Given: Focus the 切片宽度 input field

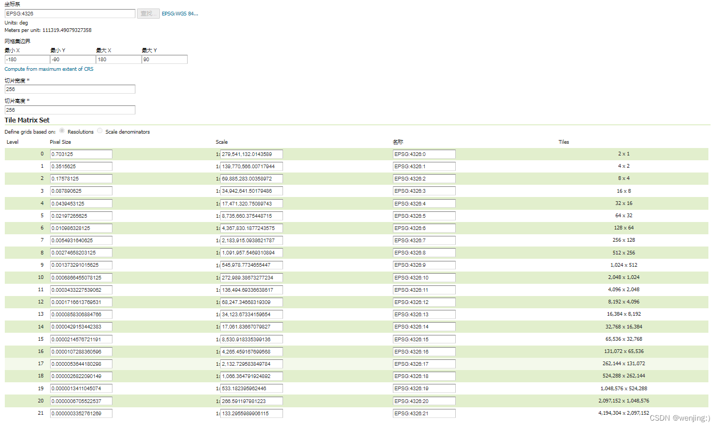Looking at the screenshot, I should tap(70, 89).
